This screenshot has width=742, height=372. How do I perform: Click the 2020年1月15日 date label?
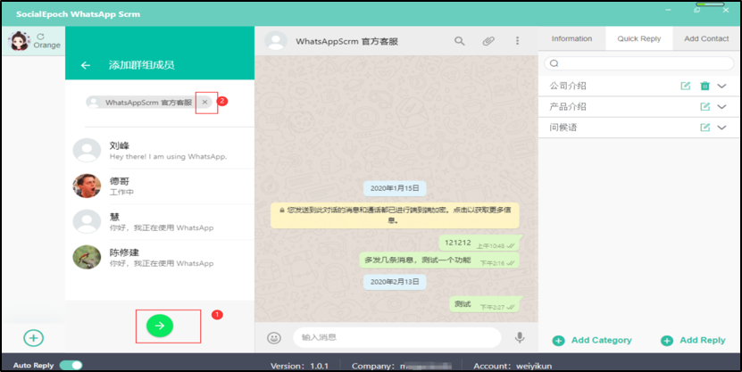tap(395, 188)
